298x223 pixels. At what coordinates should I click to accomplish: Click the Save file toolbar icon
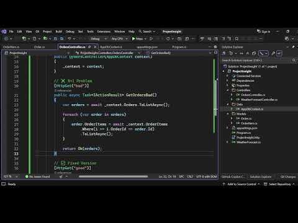[x=56, y=38]
